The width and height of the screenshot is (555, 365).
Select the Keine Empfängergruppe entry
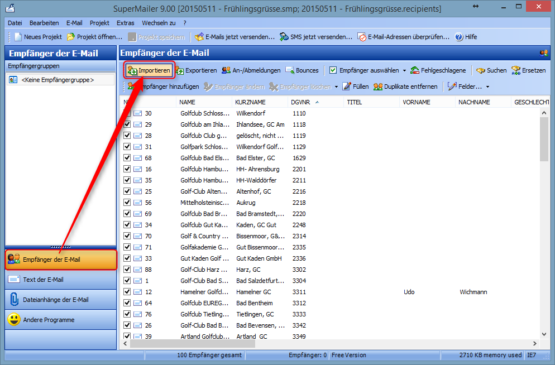(x=57, y=80)
